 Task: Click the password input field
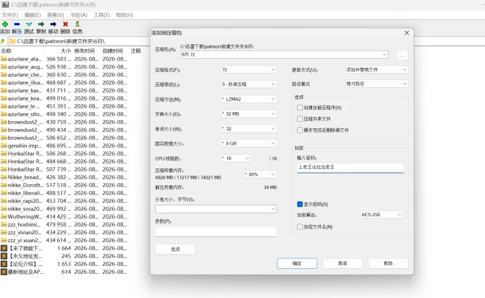pos(350,167)
